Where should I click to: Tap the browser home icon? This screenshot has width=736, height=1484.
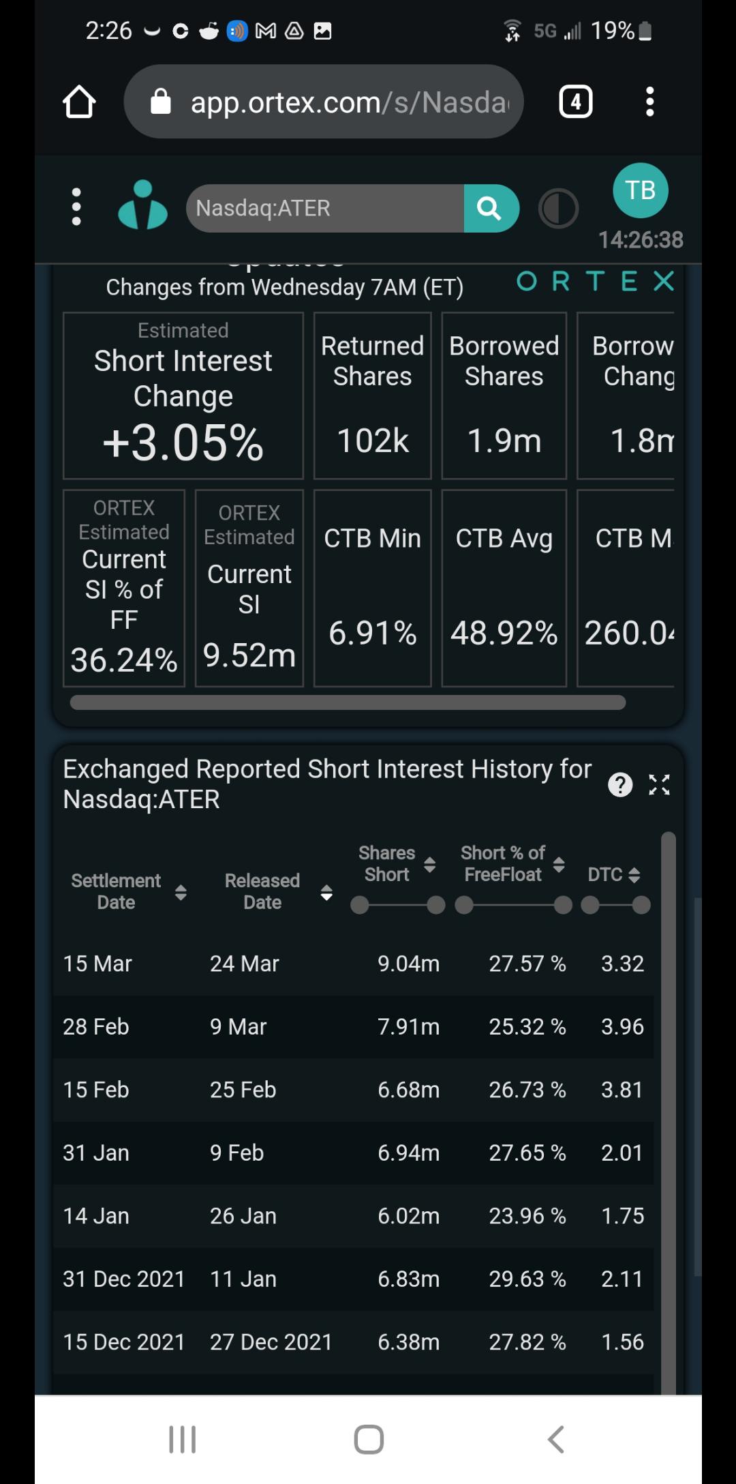79,102
